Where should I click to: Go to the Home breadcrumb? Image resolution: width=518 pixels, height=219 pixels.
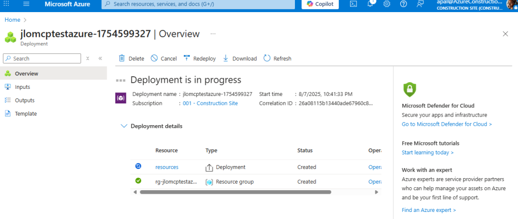click(x=12, y=20)
